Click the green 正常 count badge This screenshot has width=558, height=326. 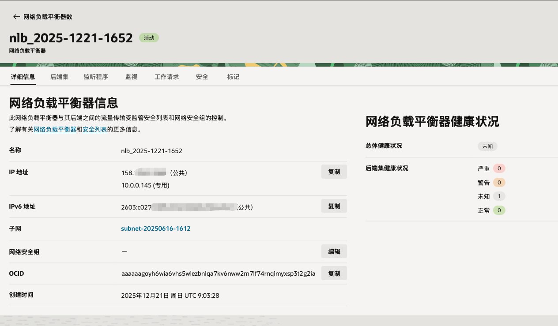[x=499, y=210]
